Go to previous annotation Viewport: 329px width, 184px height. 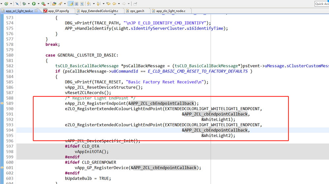[99, 4]
